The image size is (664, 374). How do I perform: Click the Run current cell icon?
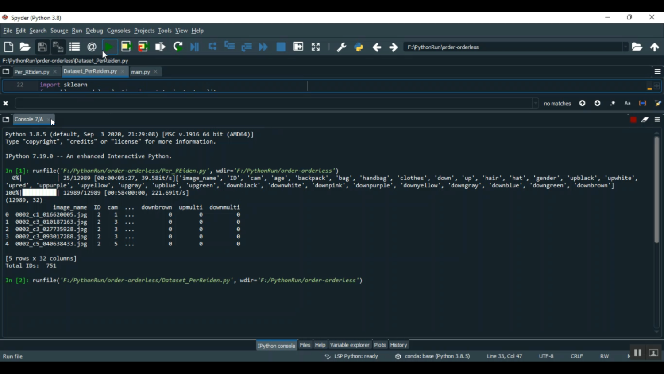click(126, 47)
